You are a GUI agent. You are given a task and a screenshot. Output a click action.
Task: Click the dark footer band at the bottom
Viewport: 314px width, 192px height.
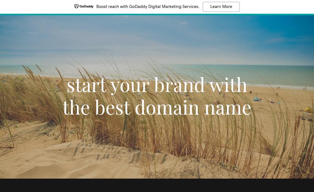(x=157, y=185)
